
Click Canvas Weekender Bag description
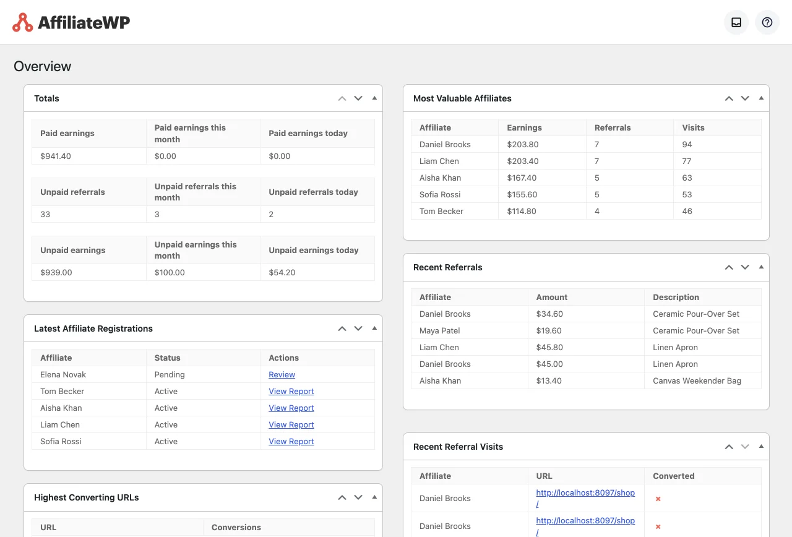click(x=697, y=380)
